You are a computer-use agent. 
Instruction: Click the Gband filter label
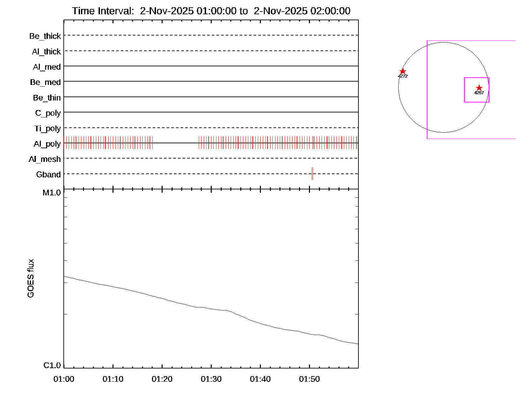coord(48,174)
